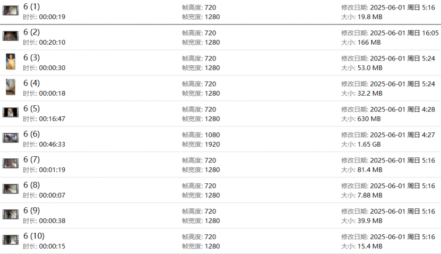Click the filmstrip thumbnail of 6 (5)
The image size is (441, 254).
[11, 113]
